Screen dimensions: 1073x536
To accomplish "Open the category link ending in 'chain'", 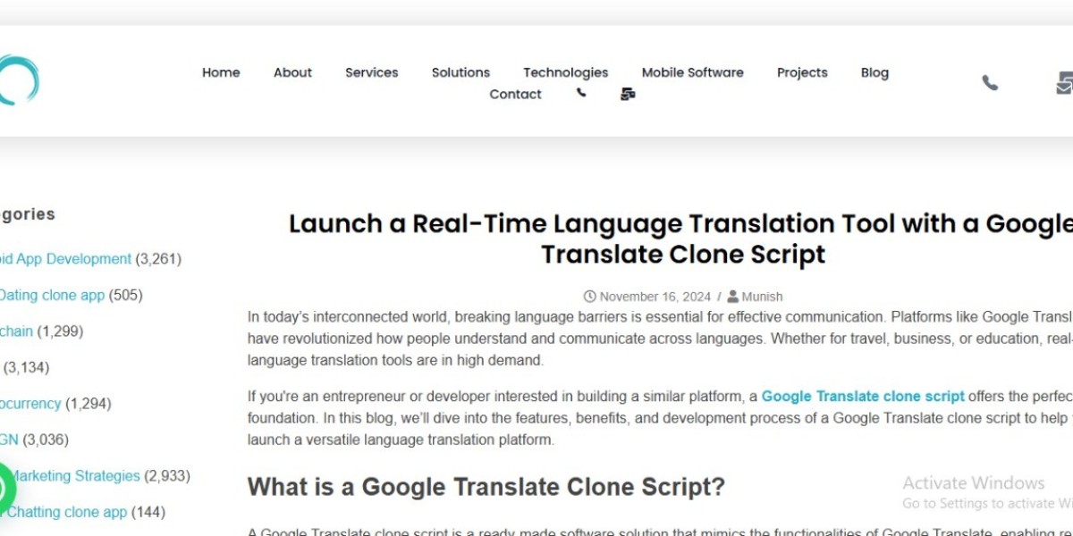I will 16,331.
